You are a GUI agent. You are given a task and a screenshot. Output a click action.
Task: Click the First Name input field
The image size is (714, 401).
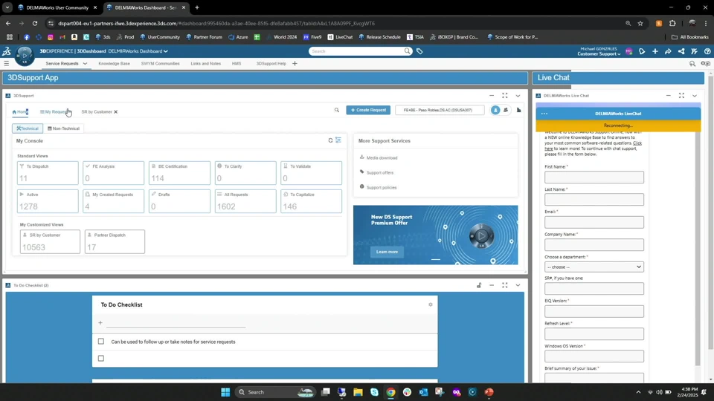pyautogui.click(x=594, y=177)
